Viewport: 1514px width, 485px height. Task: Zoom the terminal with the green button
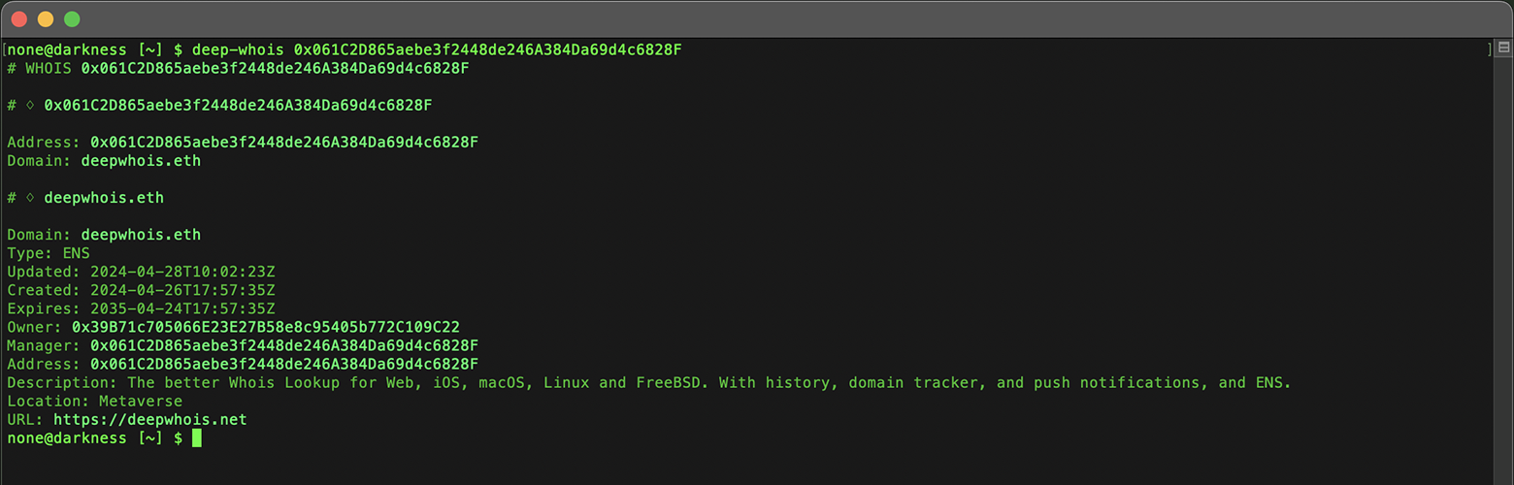pos(72,19)
